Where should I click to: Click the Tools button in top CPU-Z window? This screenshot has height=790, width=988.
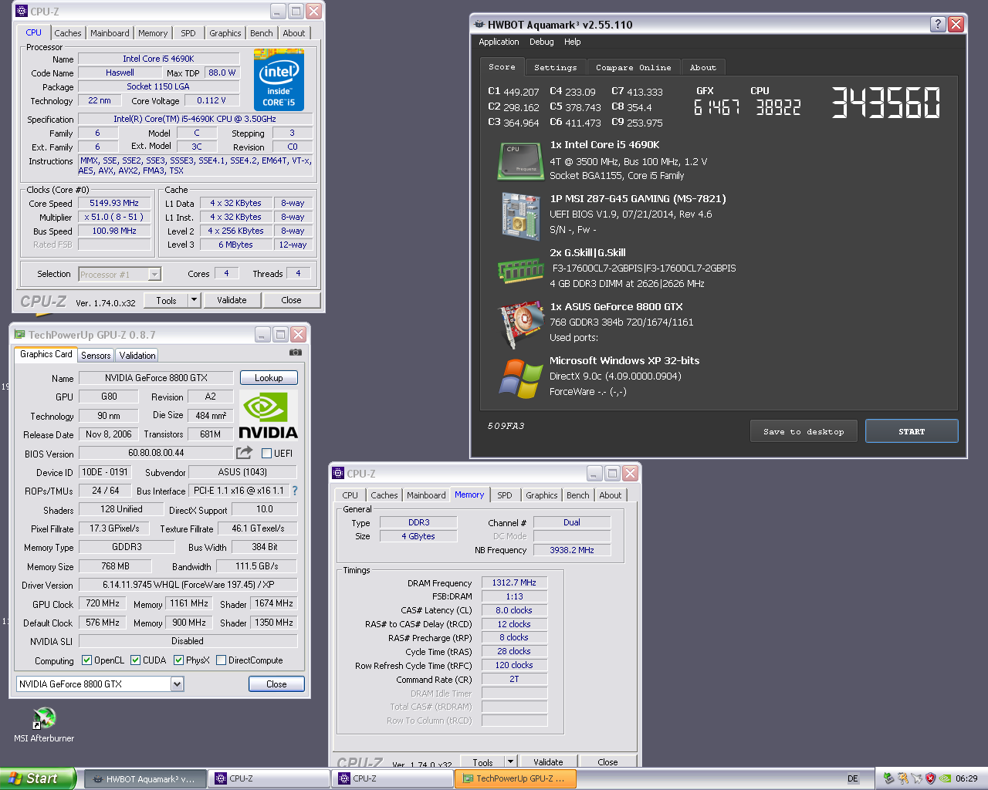pos(166,300)
